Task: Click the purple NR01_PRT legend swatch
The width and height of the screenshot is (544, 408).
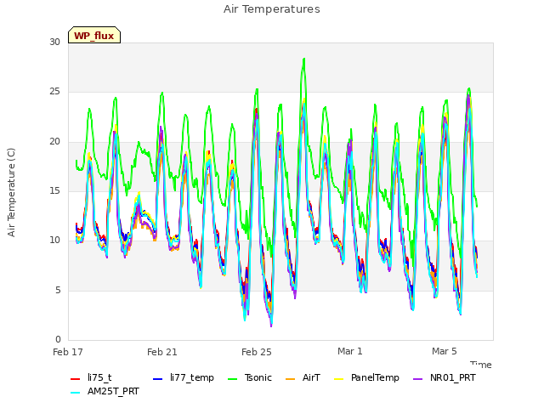Action: 417,379
